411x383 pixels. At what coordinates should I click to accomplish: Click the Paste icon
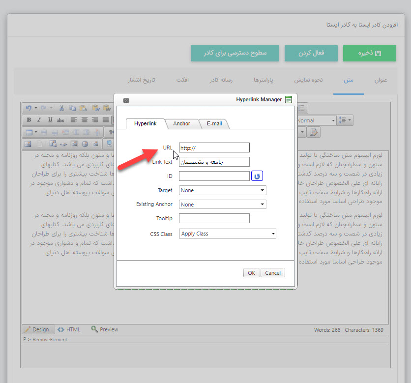tap(82, 108)
